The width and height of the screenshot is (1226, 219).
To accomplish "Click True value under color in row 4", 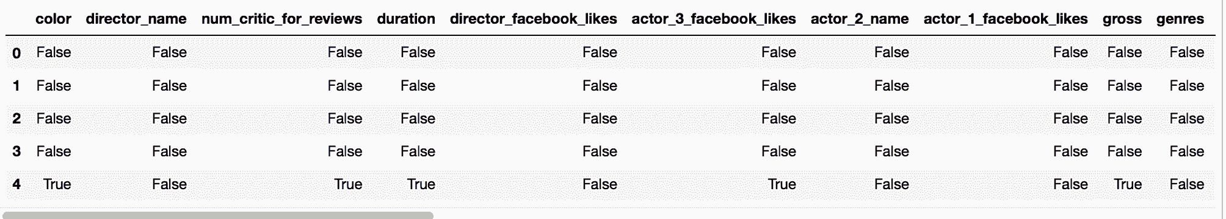I will pos(57,184).
